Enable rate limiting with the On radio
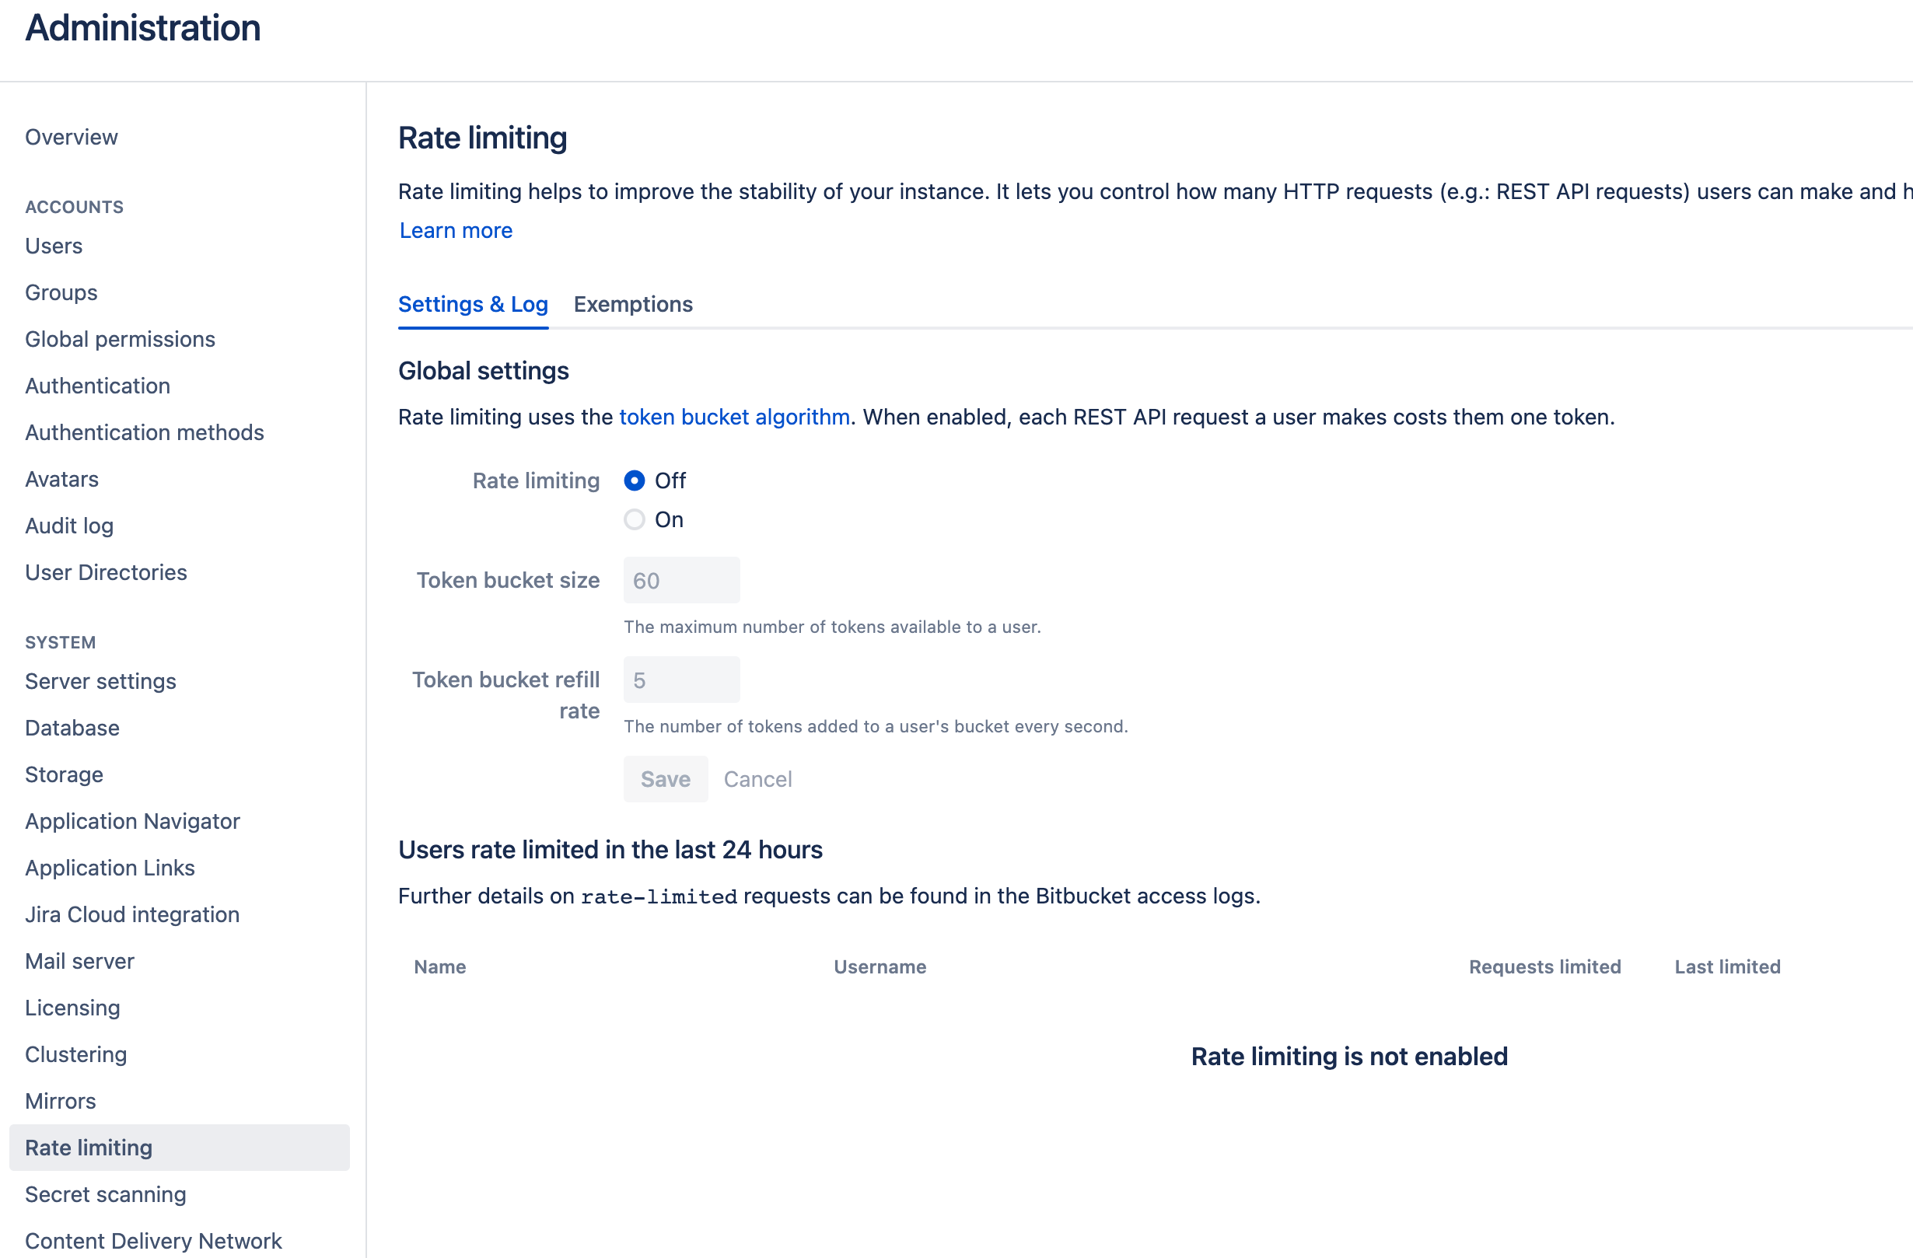The image size is (1913, 1258). tap(635, 520)
